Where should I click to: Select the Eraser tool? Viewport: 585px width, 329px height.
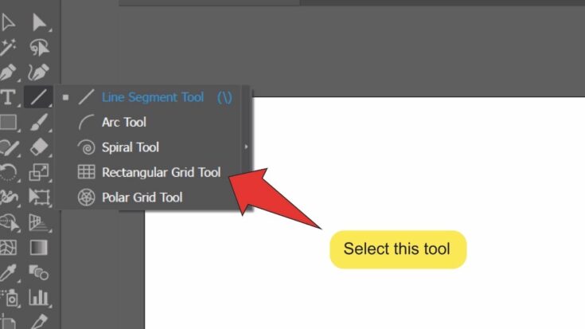(39, 147)
